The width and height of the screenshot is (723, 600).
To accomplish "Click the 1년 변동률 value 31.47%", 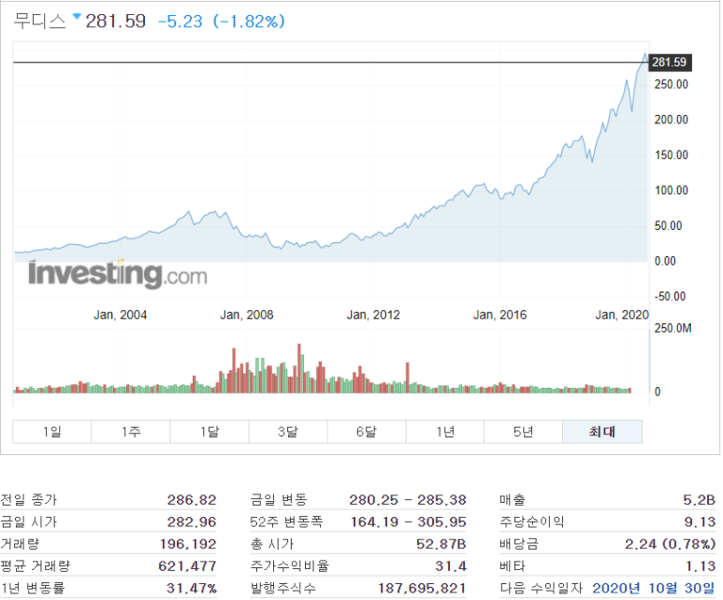I will click(x=192, y=589).
